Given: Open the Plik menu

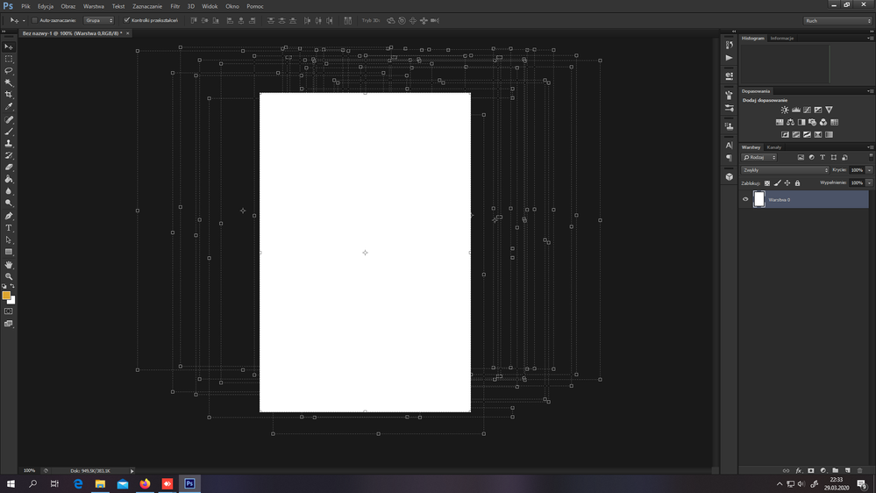Looking at the screenshot, I should pyautogui.click(x=25, y=6).
